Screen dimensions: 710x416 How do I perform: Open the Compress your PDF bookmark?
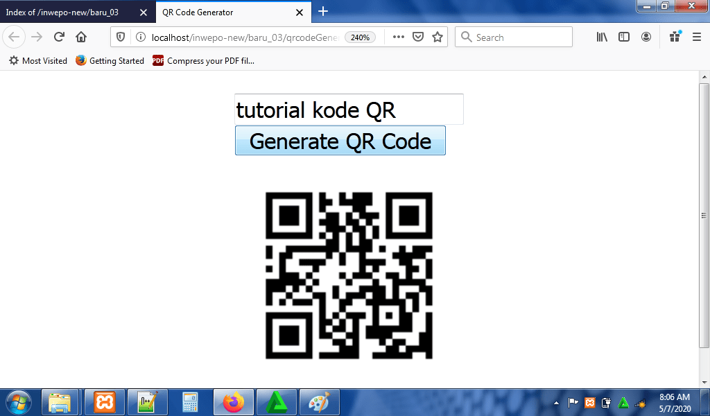click(203, 60)
